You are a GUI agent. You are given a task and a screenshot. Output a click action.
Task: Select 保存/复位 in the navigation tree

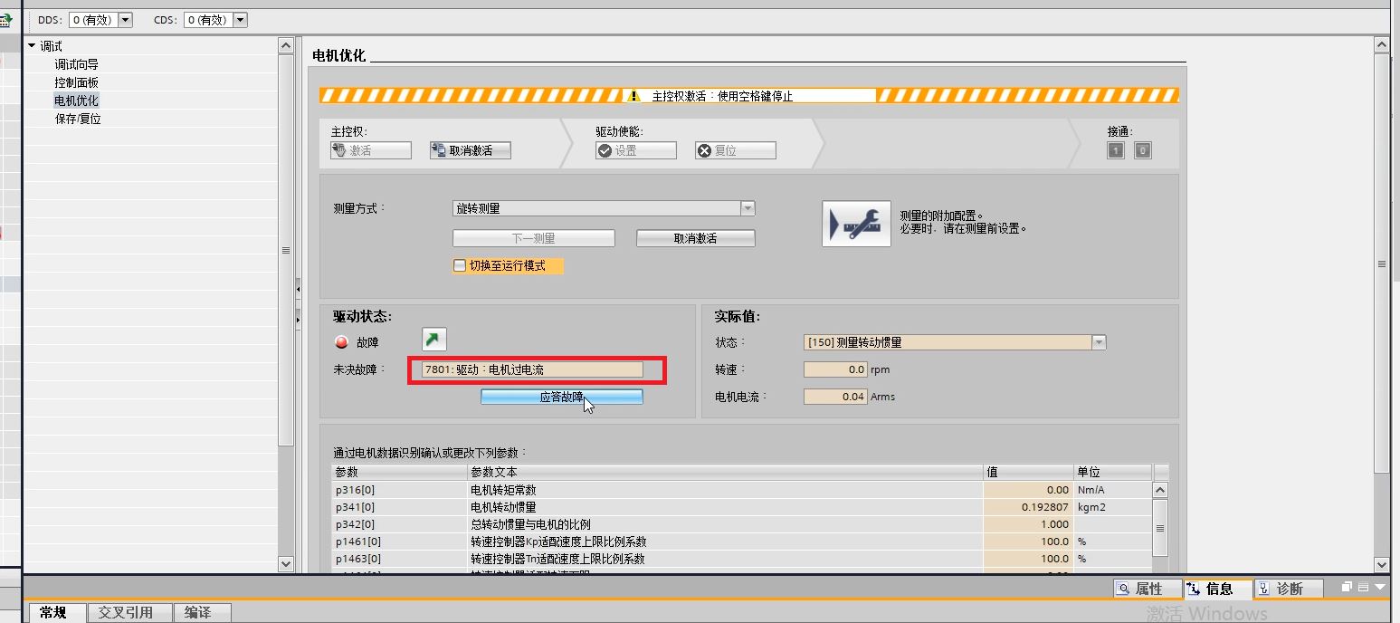point(78,119)
